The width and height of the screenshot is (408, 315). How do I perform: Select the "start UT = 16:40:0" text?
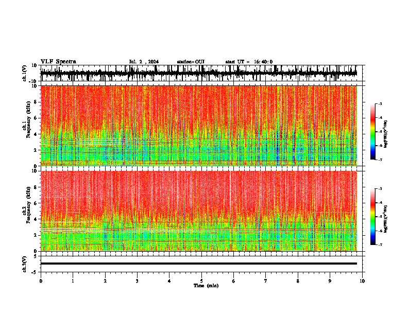[249, 62]
